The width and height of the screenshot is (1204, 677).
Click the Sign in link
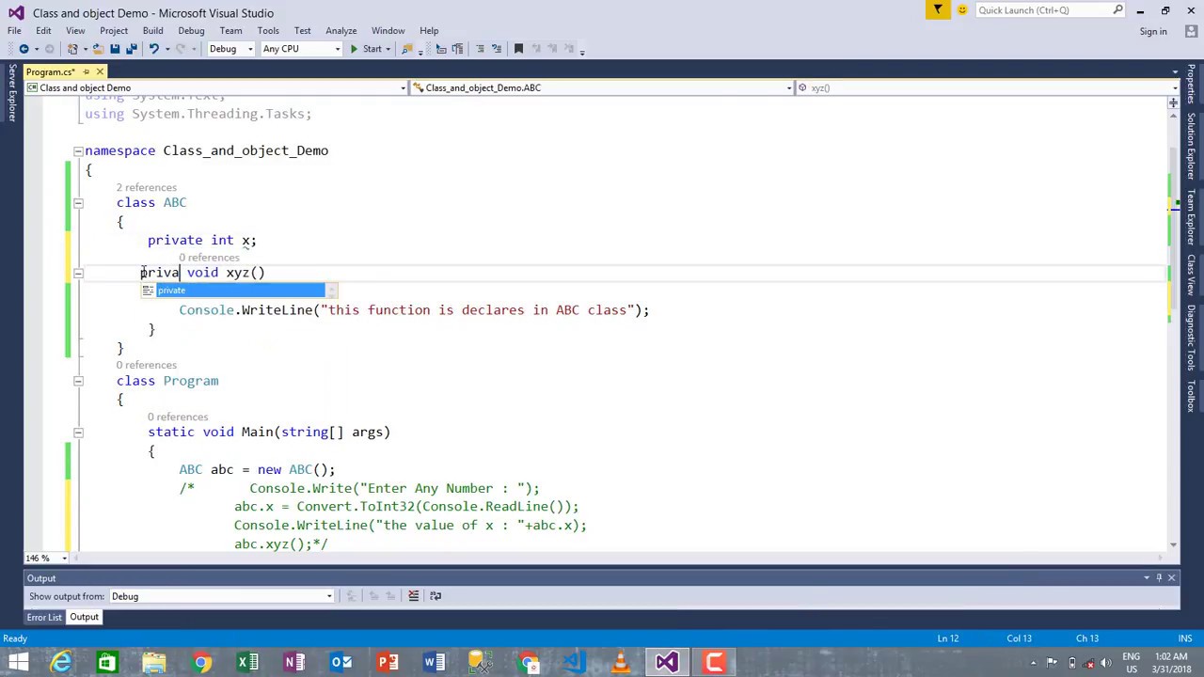1153,31
